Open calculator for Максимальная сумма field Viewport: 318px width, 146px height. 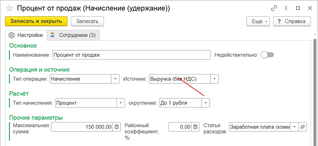tap(117, 127)
